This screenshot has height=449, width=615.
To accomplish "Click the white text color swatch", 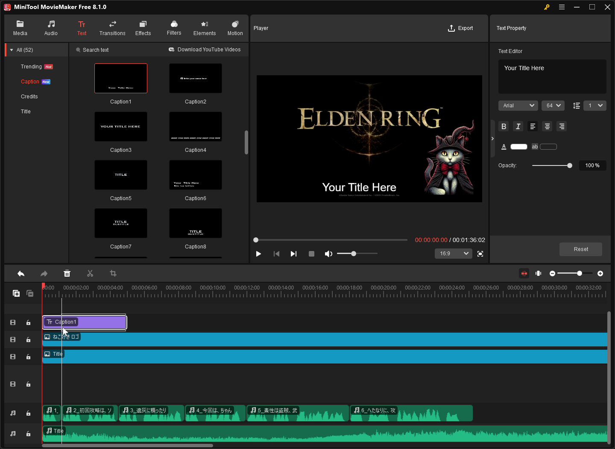I will pos(519,147).
